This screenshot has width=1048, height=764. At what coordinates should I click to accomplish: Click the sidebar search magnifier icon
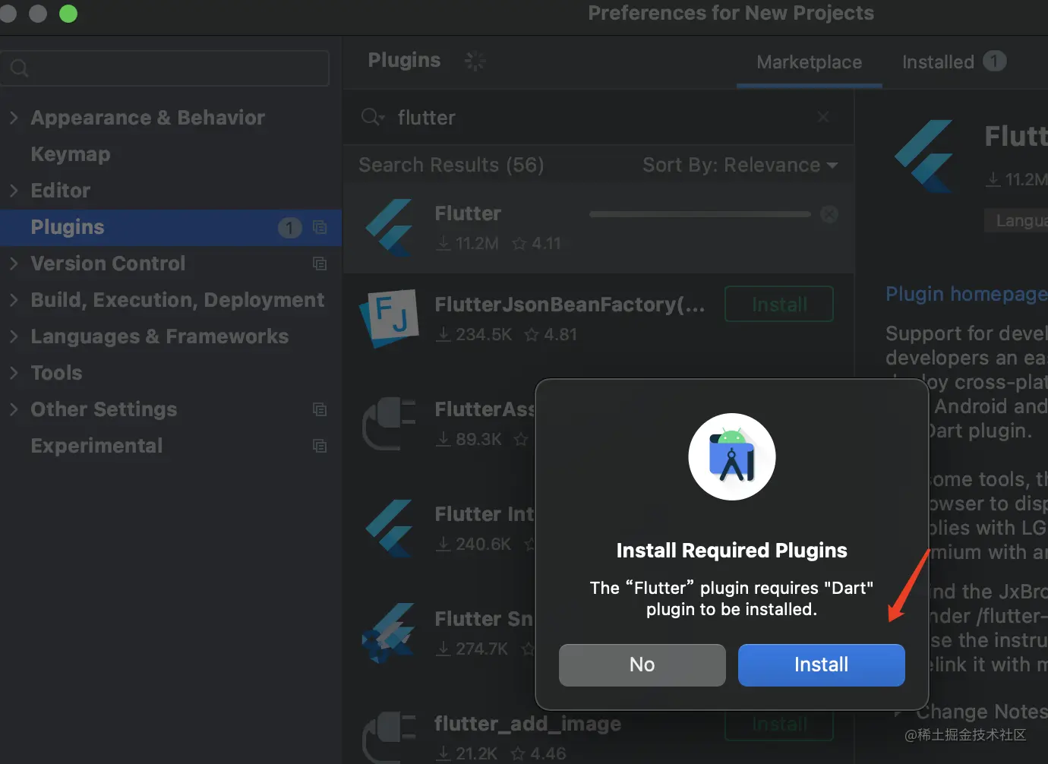click(20, 68)
